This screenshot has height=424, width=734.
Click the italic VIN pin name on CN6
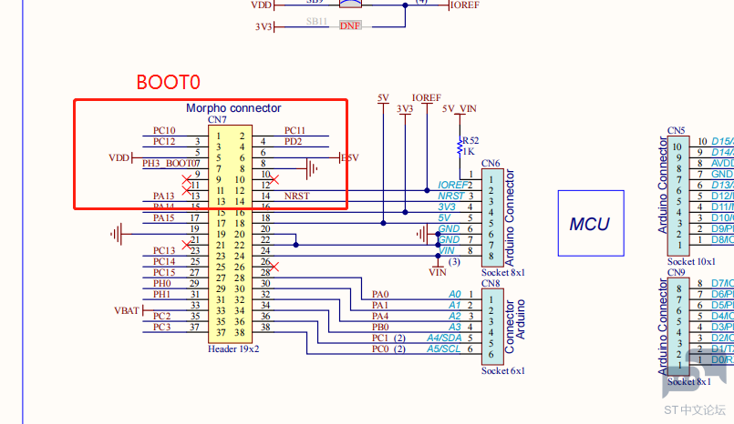click(447, 251)
